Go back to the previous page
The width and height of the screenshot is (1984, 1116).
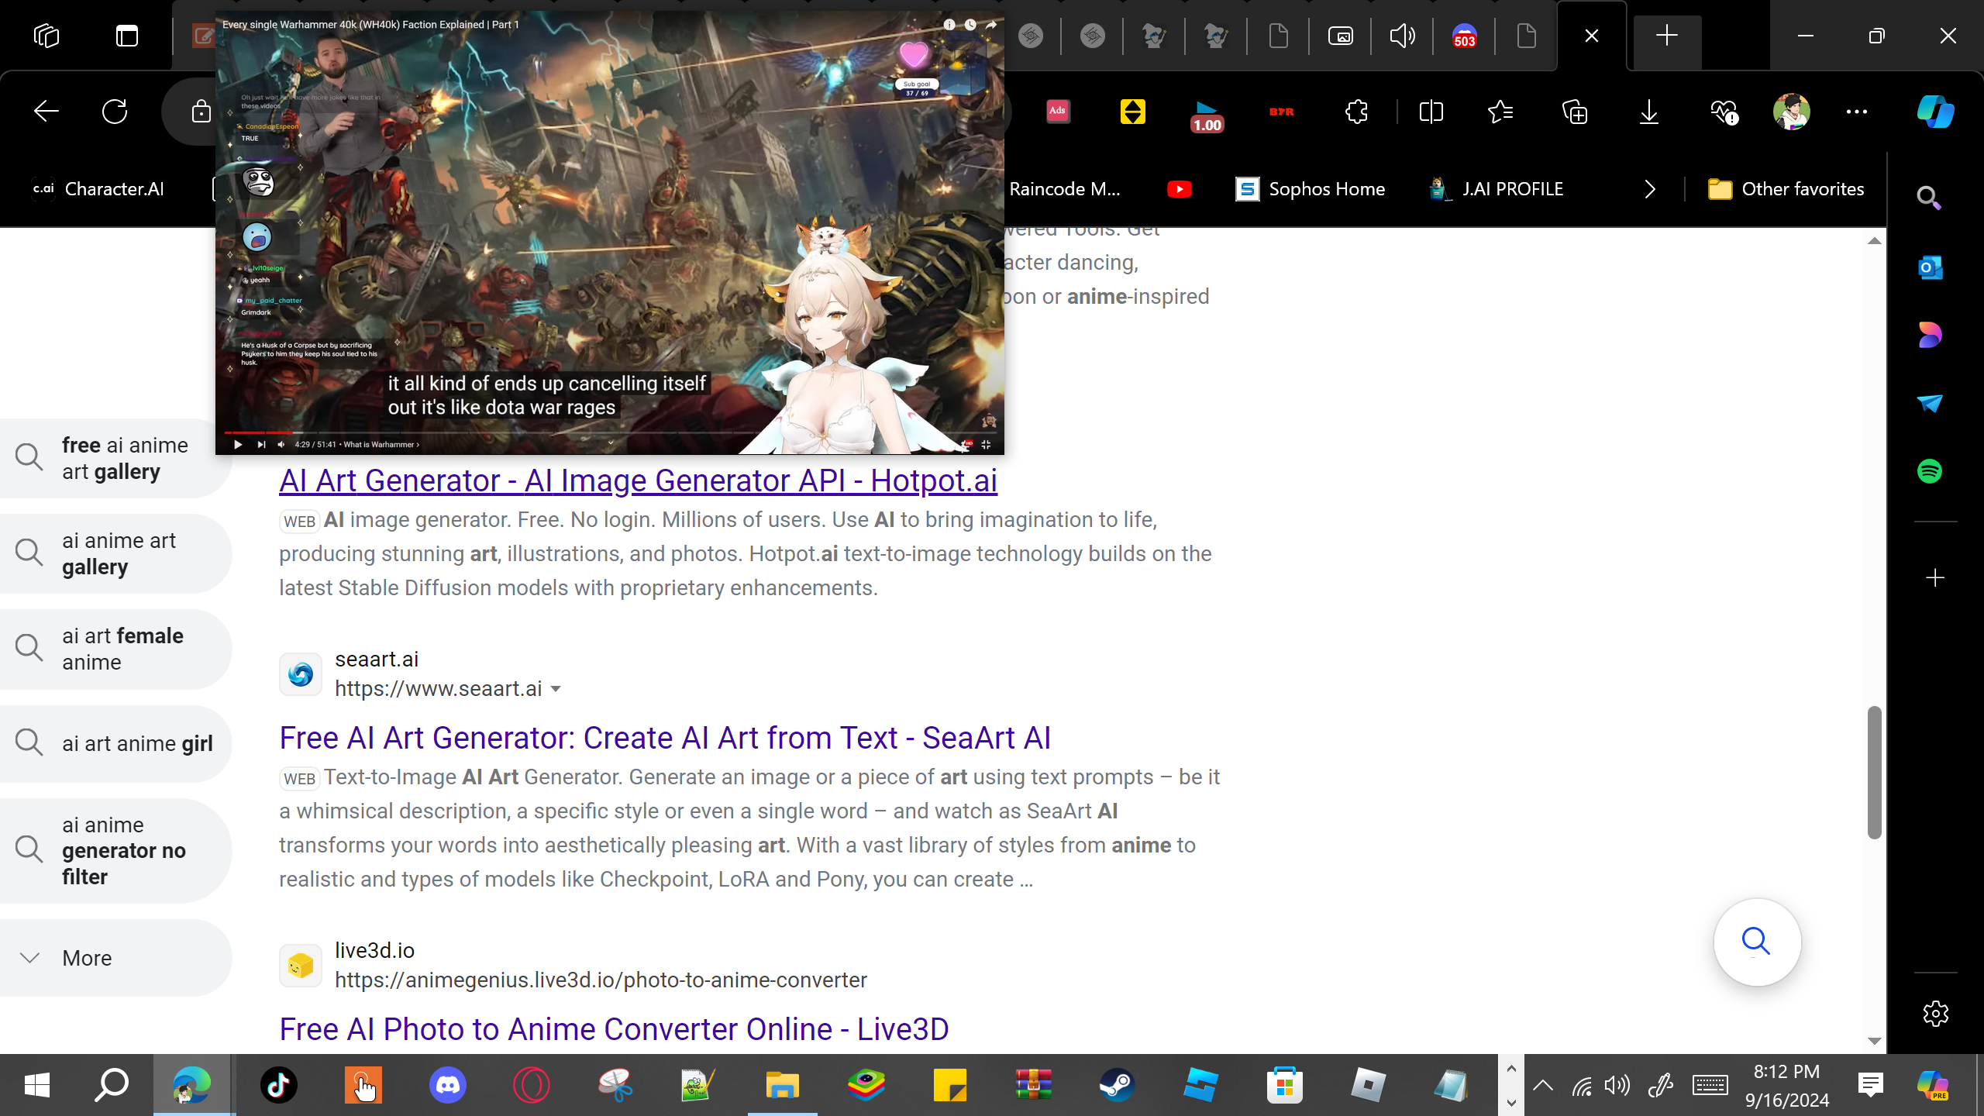46,112
